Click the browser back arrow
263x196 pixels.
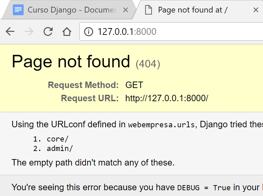(x=10, y=31)
